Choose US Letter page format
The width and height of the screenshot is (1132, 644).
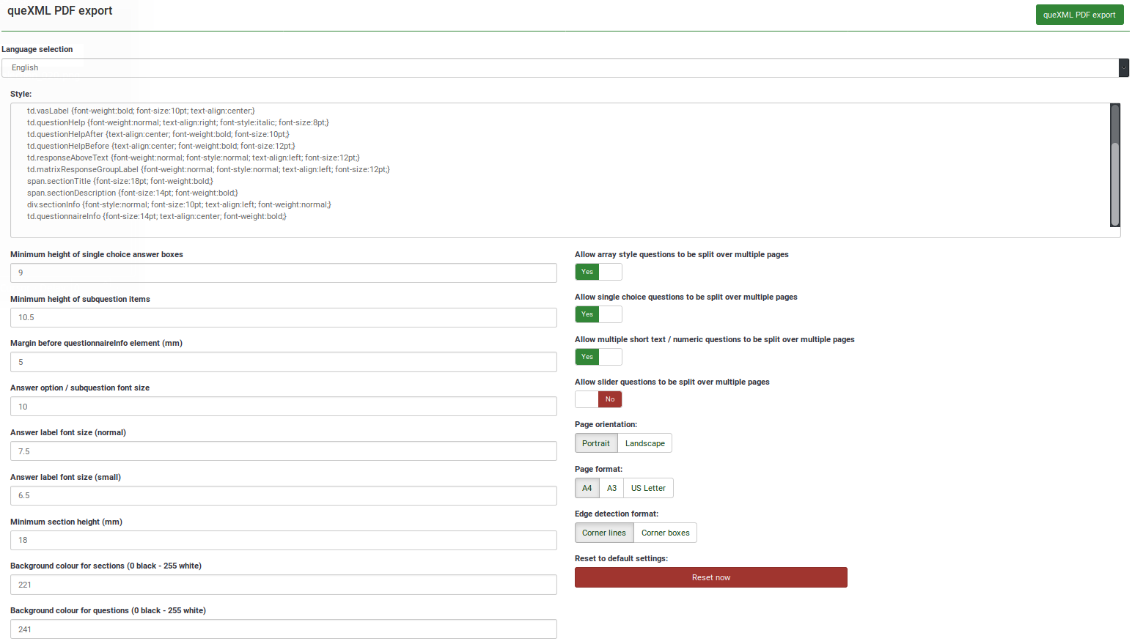648,488
